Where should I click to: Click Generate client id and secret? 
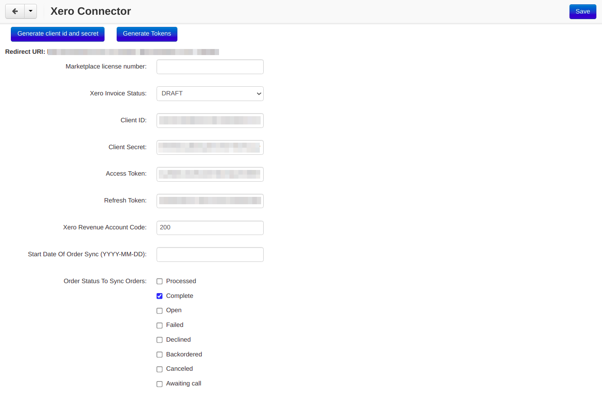click(x=58, y=34)
